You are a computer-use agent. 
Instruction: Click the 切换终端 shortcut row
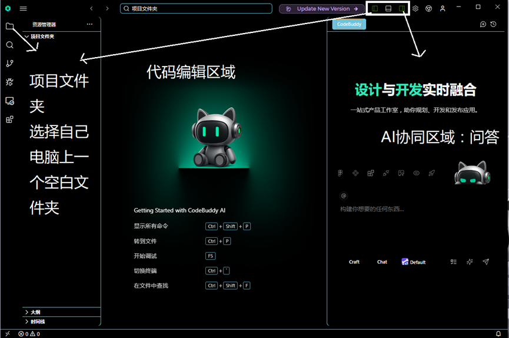tap(182, 271)
